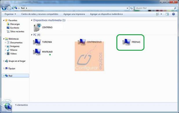
Task: Refresh the address bar location
Action: pos(131,8)
